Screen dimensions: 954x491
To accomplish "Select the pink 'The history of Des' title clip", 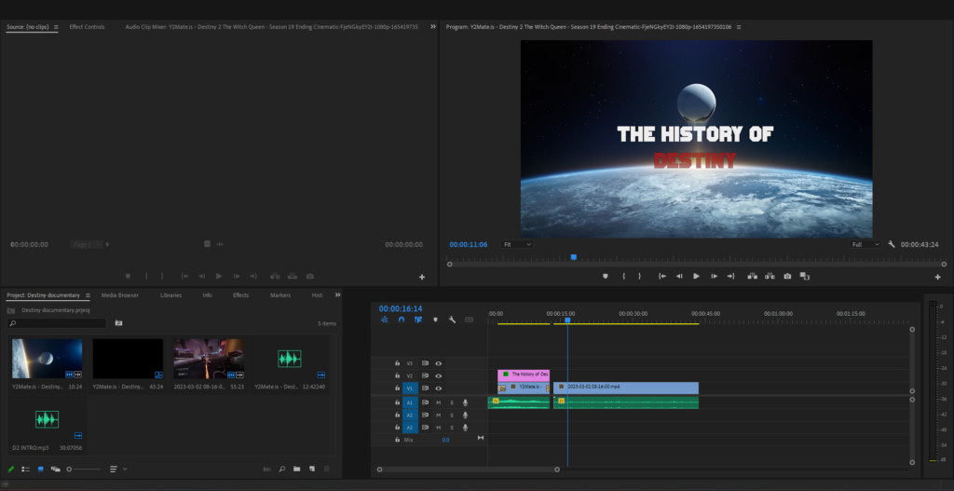I will [x=524, y=375].
